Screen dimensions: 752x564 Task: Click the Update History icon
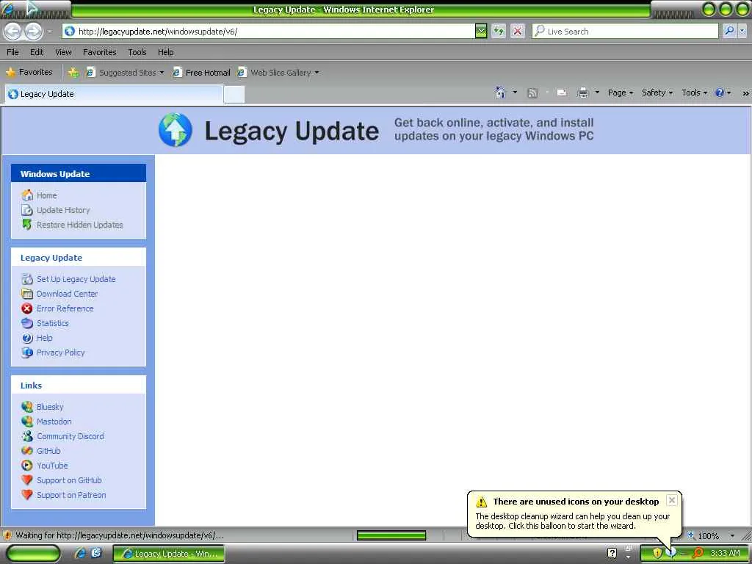[x=27, y=210]
